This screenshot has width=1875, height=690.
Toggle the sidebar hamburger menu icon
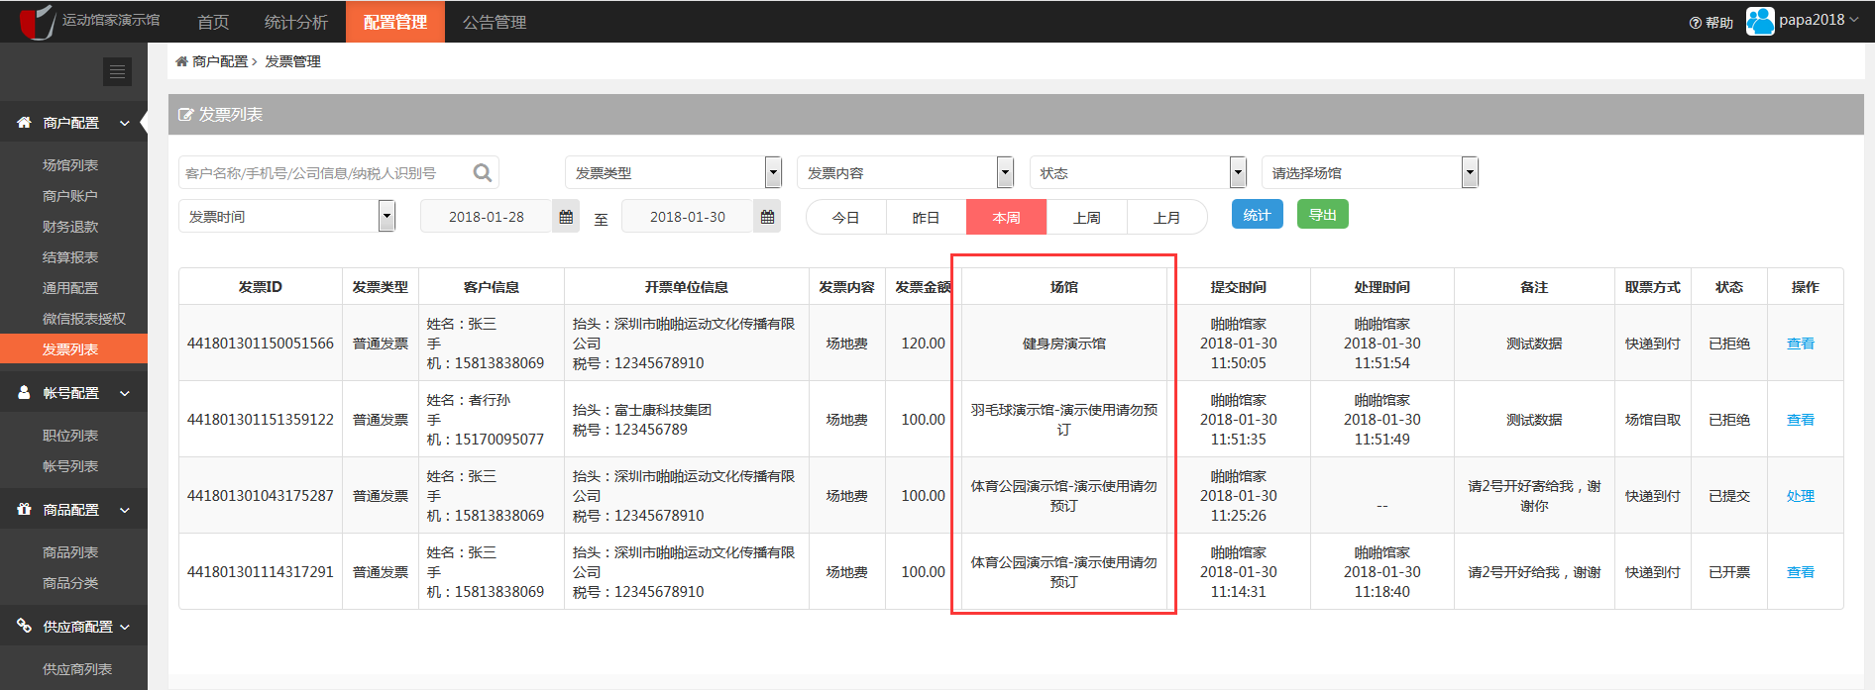coord(117,71)
